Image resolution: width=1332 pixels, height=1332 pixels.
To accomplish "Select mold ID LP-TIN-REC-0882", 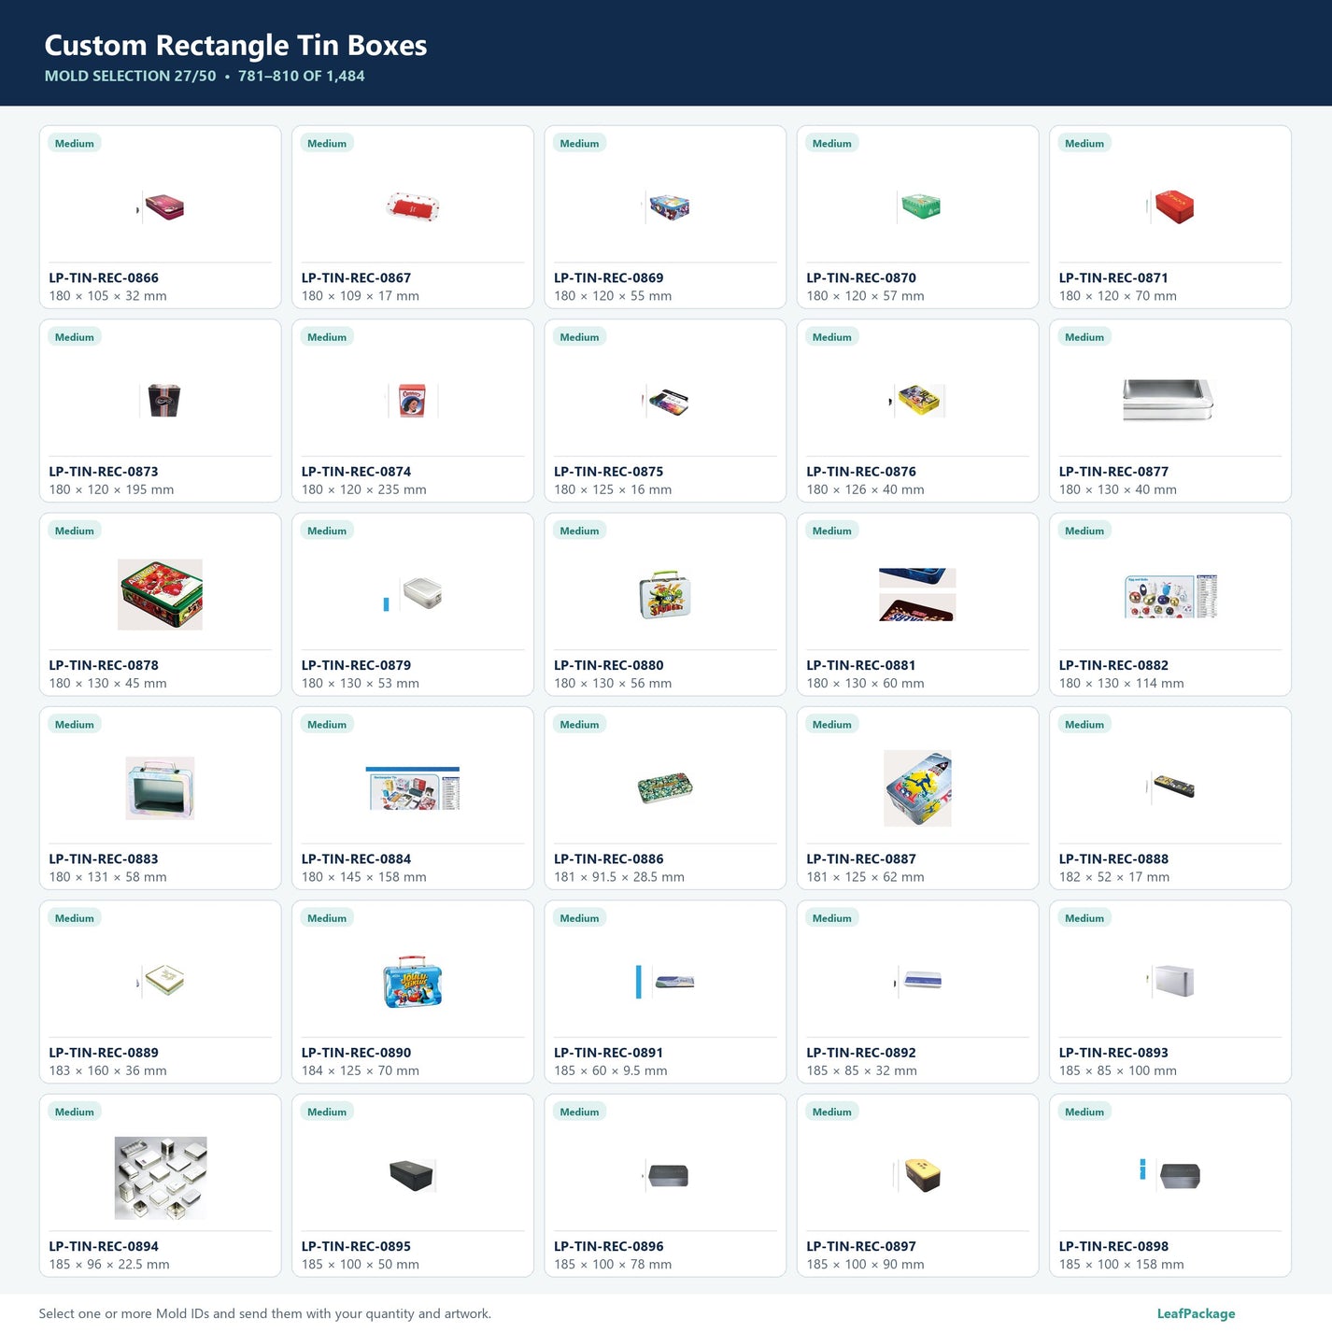I will (1113, 665).
